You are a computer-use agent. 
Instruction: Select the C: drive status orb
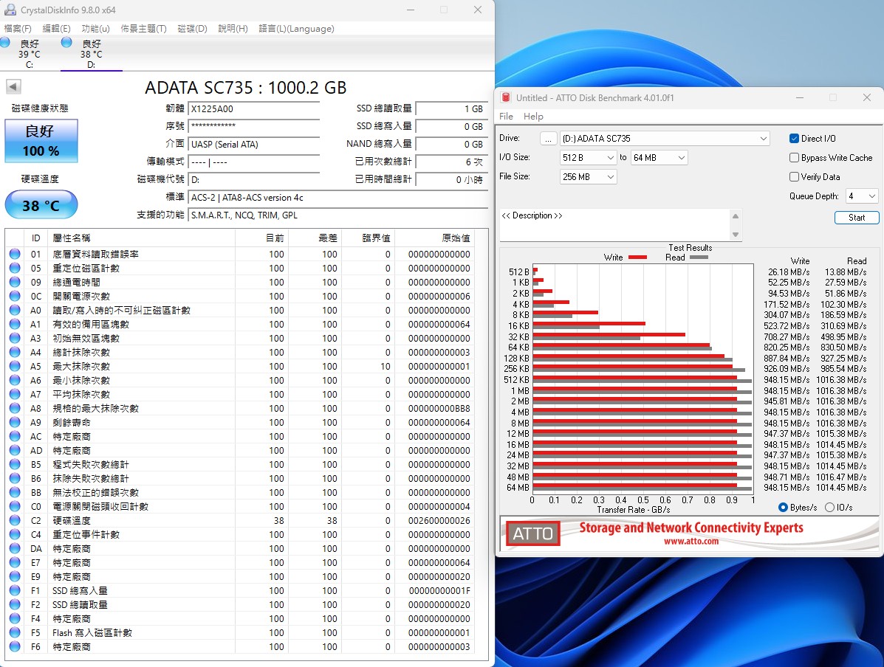coord(5,42)
